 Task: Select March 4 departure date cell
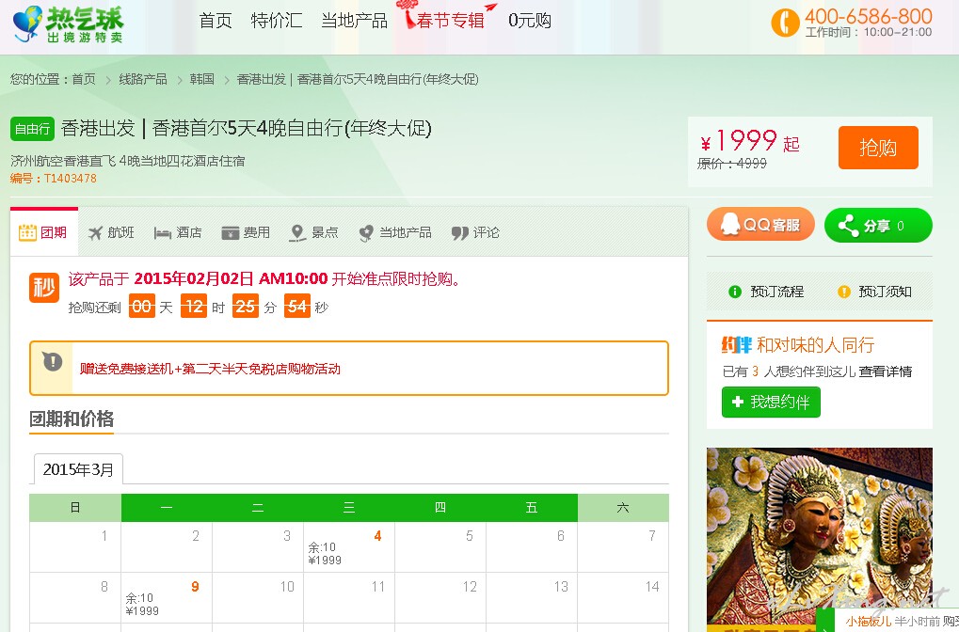(x=348, y=546)
